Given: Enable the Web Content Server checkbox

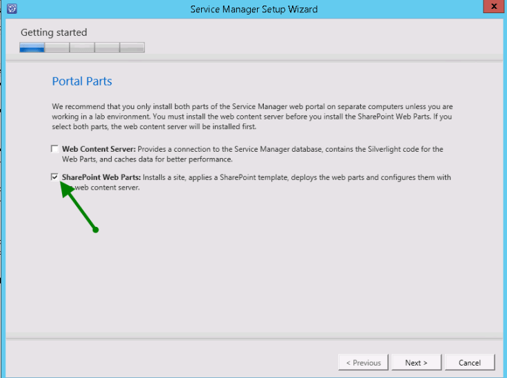Looking at the screenshot, I should point(54,149).
